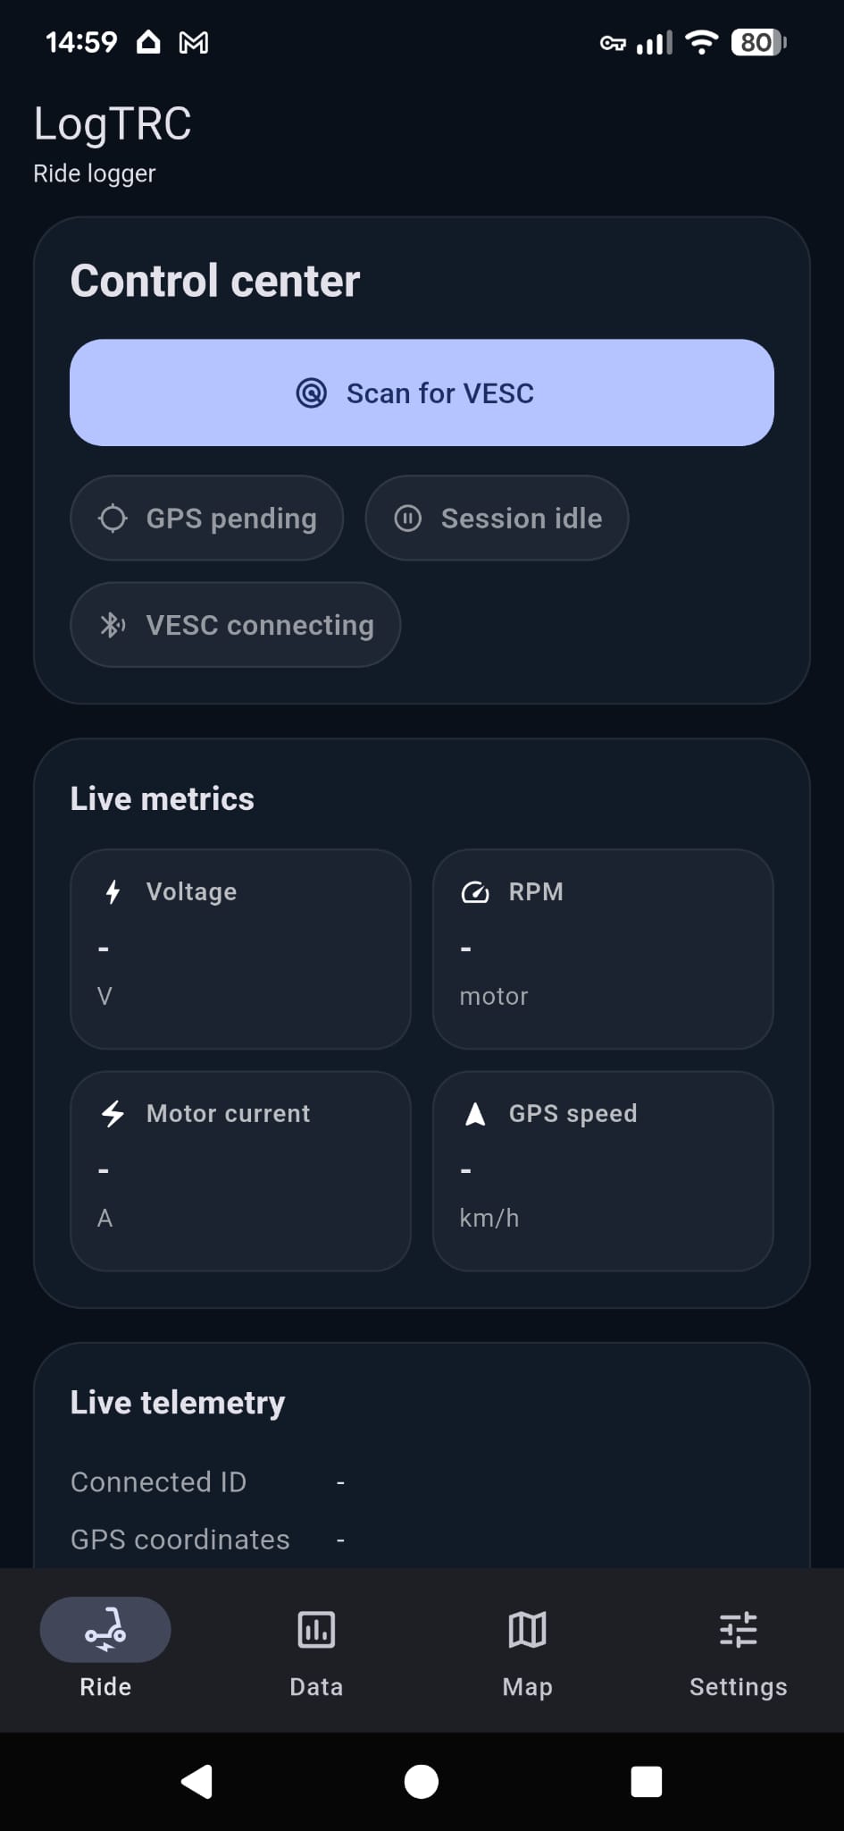Tap the bolt icon on Motor current
This screenshot has width=844, height=1831.
(113, 1113)
